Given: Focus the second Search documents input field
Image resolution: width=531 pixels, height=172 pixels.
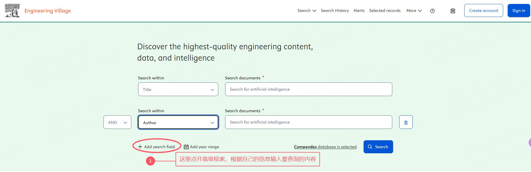Looking at the screenshot, I should point(308,122).
